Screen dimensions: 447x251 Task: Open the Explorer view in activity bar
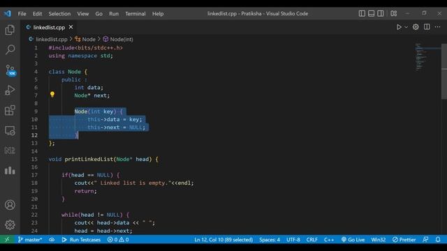(10, 30)
